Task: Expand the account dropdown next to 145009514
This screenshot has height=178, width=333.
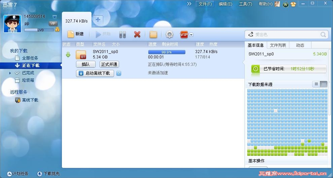Action: 54,16
